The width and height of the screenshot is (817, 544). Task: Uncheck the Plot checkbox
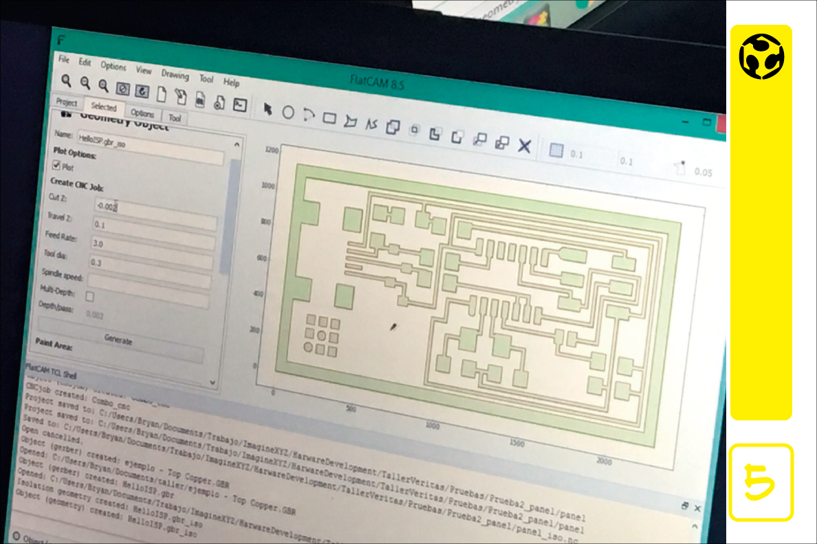click(56, 165)
